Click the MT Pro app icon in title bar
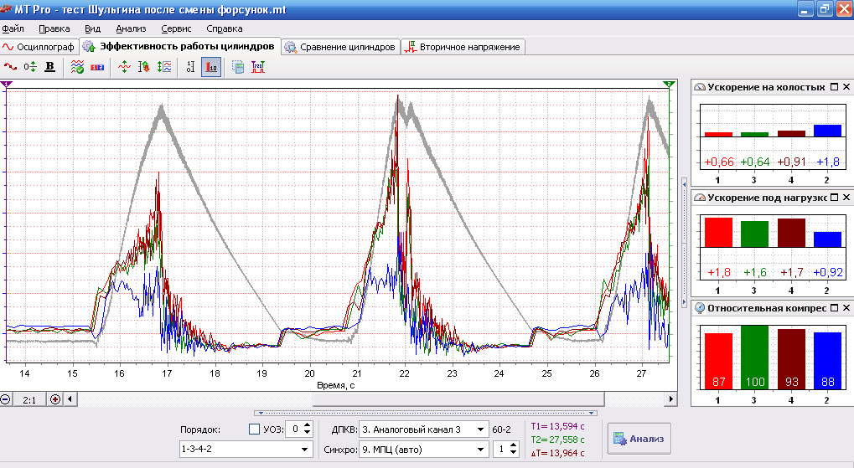 pyautogui.click(x=6, y=9)
